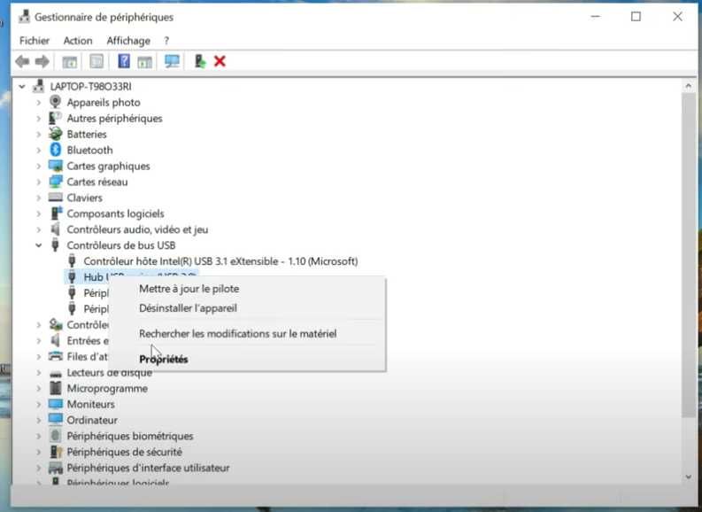
Task: Collapse the LAPTOP-T98O33RI root node
Action: pyautogui.click(x=21, y=86)
